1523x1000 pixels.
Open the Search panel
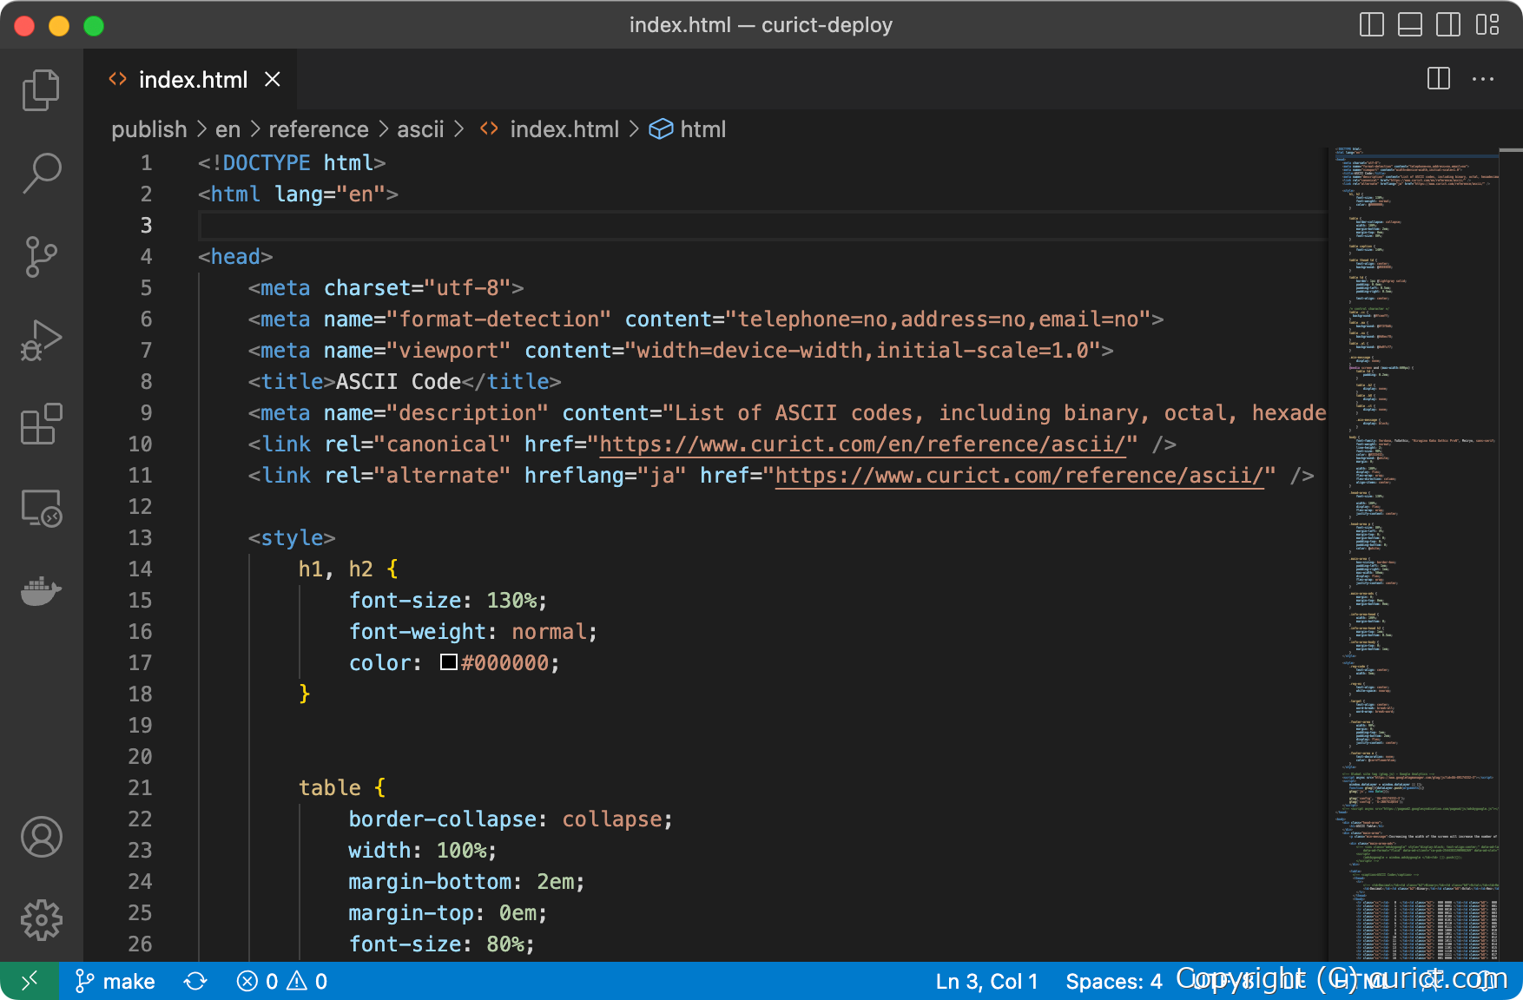41,173
